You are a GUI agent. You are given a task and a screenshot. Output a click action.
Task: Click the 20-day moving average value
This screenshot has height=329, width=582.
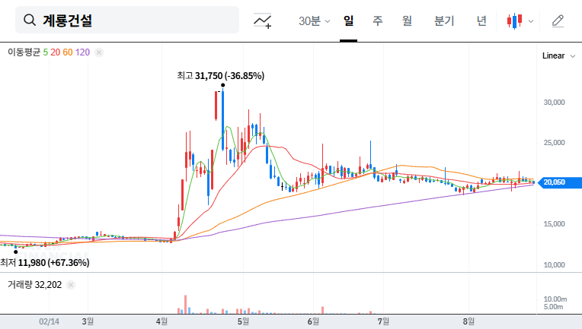coord(56,52)
